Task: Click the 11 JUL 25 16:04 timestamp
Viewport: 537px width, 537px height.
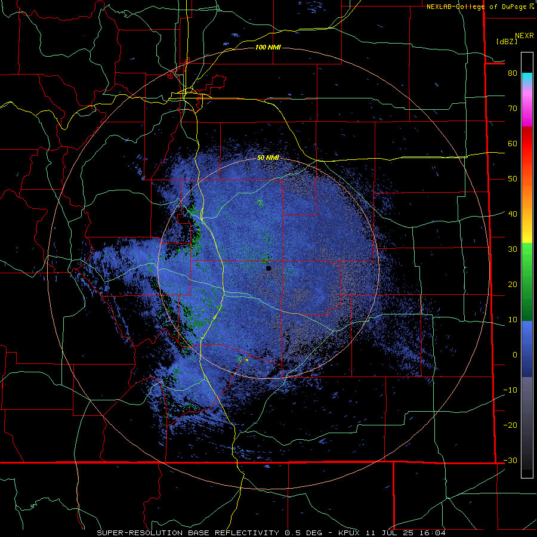Action: [406, 533]
